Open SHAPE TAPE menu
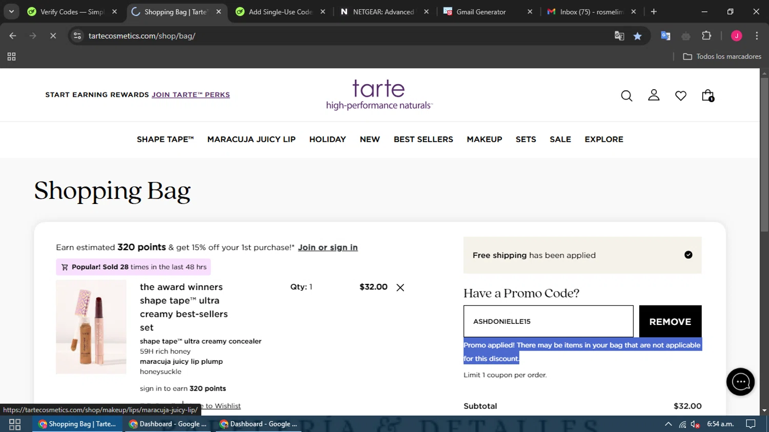The image size is (769, 432). coord(165,139)
